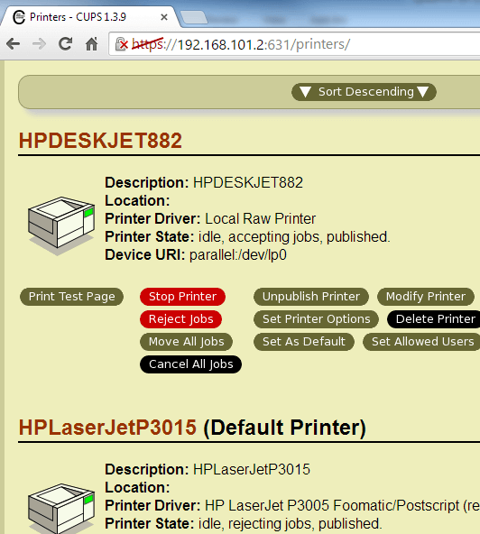Open the browser home page icon
This screenshot has width=480, height=534.
[x=91, y=44]
